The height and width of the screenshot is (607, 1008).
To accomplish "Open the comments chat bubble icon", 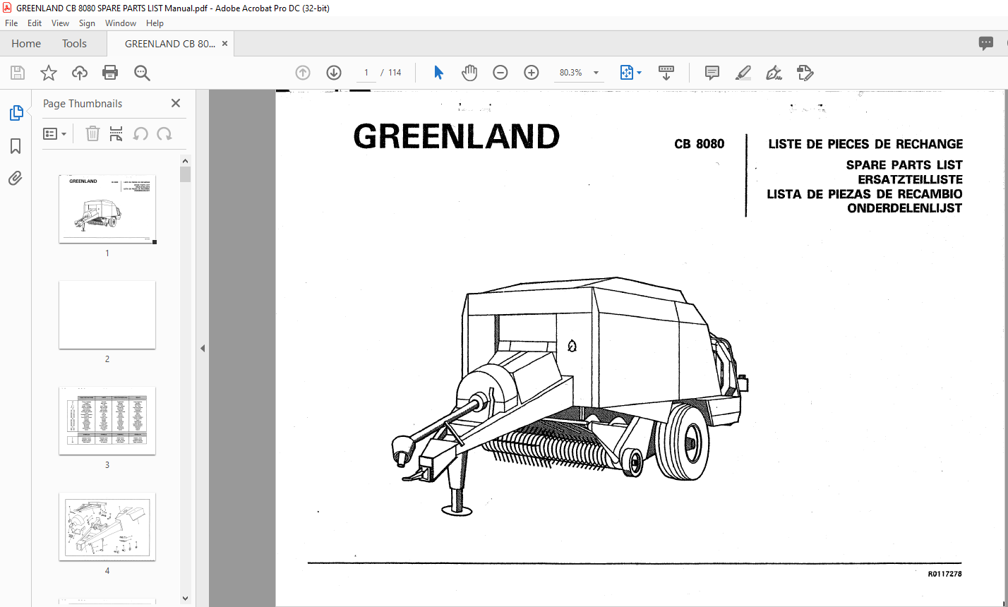I will pos(986,44).
